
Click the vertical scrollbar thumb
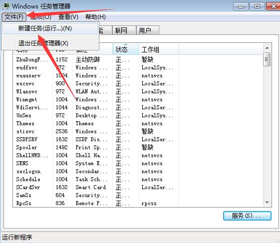coord(267,59)
